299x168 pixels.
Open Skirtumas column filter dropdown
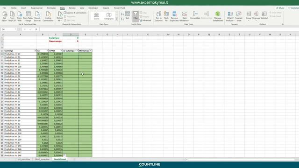tap(90, 51)
